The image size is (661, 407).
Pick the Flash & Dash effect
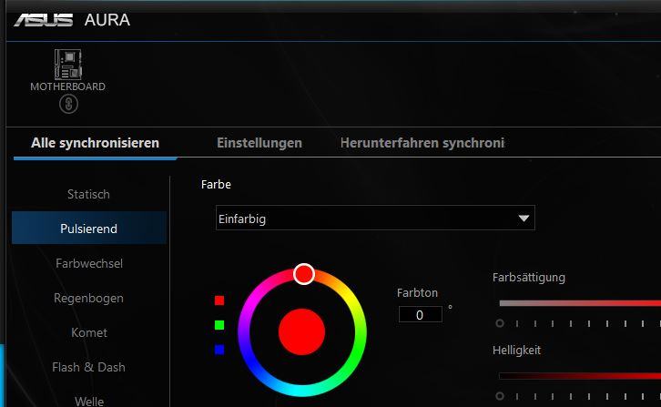[88, 367]
